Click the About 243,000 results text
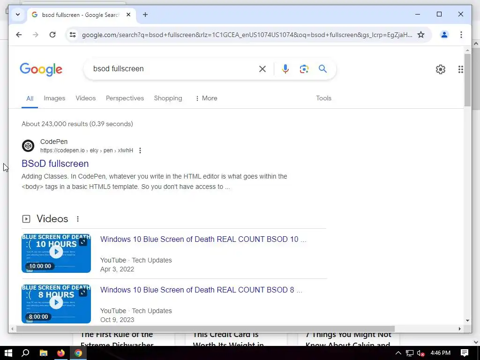Viewport: 480px width, 360px height. coord(77,124)
